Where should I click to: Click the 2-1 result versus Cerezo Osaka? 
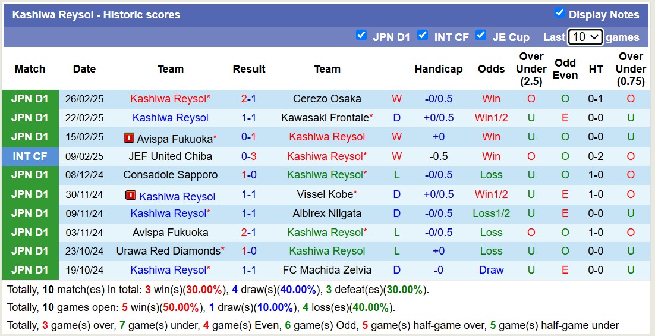pyautogui.click(x=248, y=99)
